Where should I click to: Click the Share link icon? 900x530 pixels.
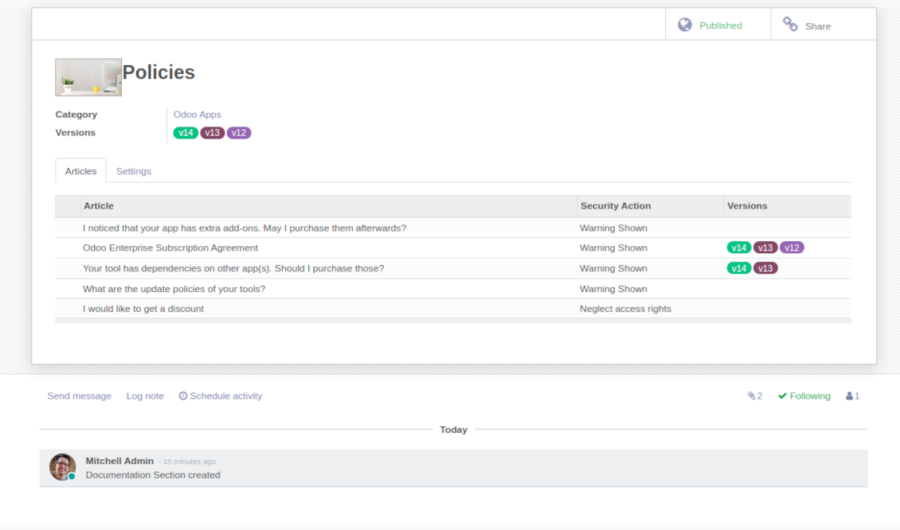[x=790, y=24]
